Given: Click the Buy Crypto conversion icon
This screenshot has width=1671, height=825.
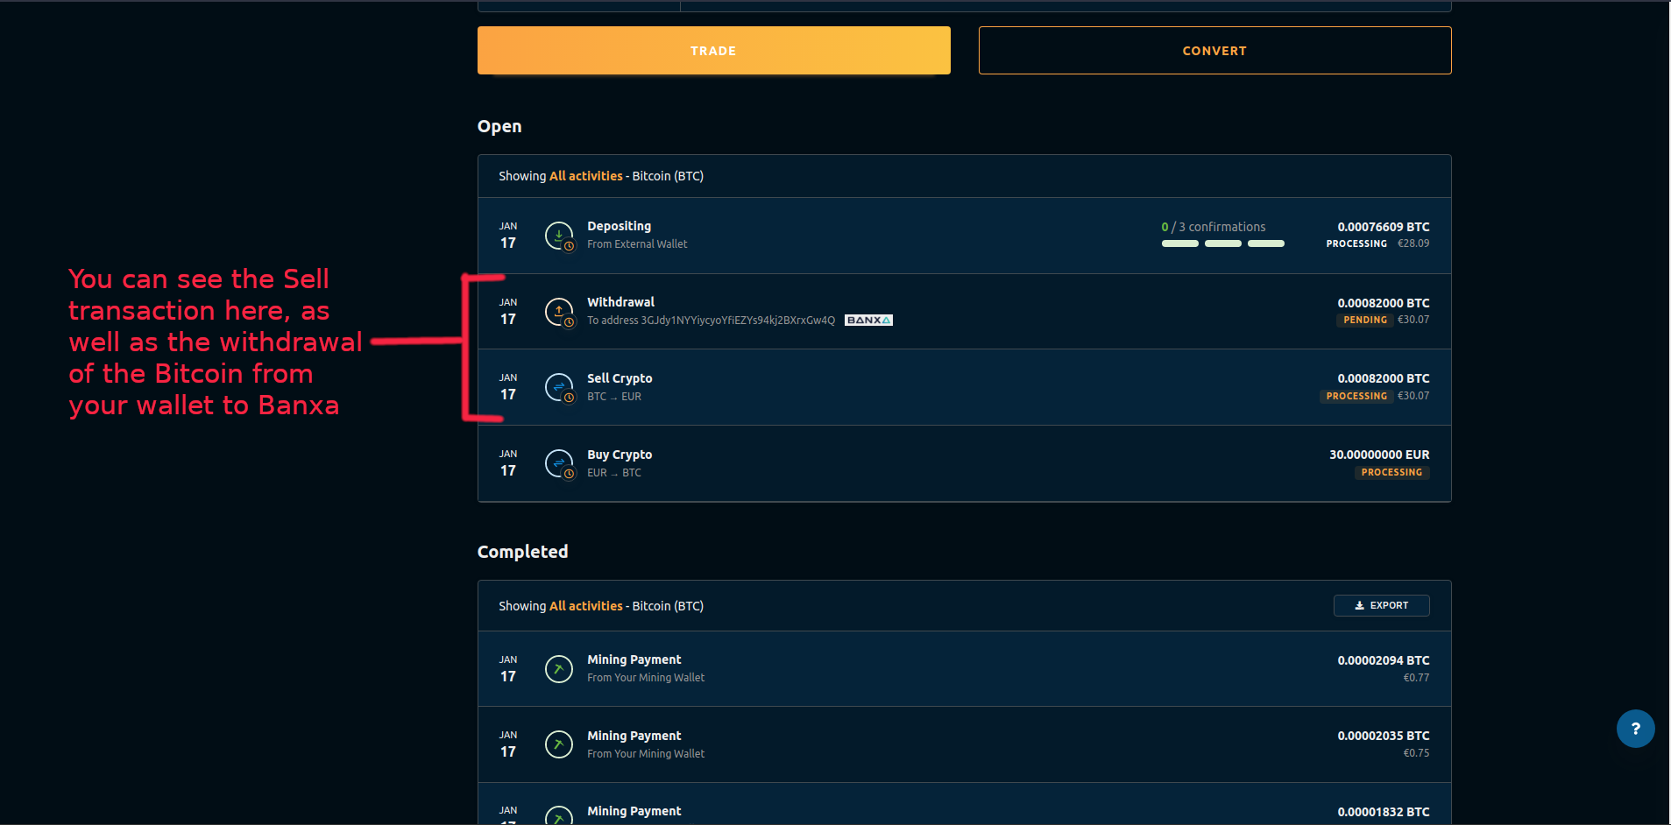Looking at the screenshot, I should (x=559, y=464).
